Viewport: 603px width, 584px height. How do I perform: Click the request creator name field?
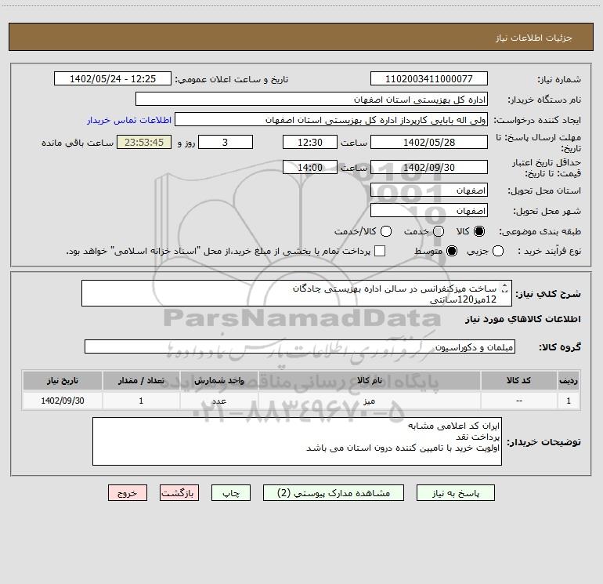coord(331,120)
